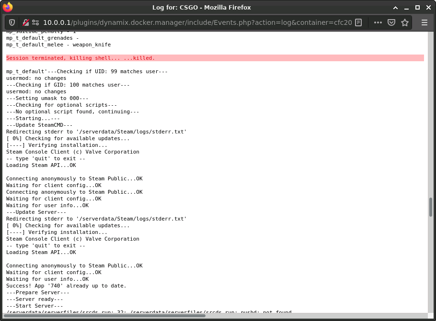Click '---Server ready---' line
The image size is (436, 321).
pyautogui.click(x=34, y=299)
